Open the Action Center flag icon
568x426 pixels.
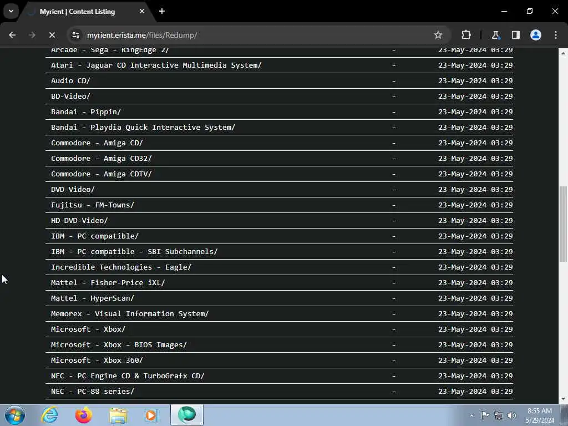[x=485, y=415]
